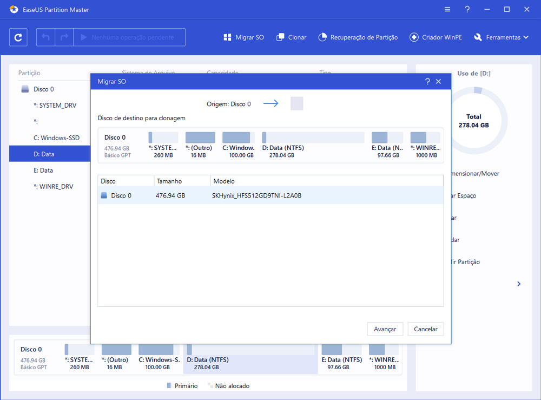Viewport: 541px width, 400px height.
Task: Click the Disco 0 label in bottom disk map
Action: [31, 349]
